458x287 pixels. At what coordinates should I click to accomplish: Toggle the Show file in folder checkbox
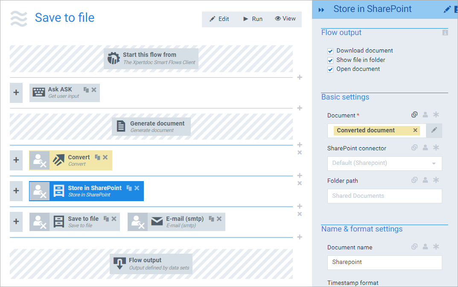[x=330, y=61]
